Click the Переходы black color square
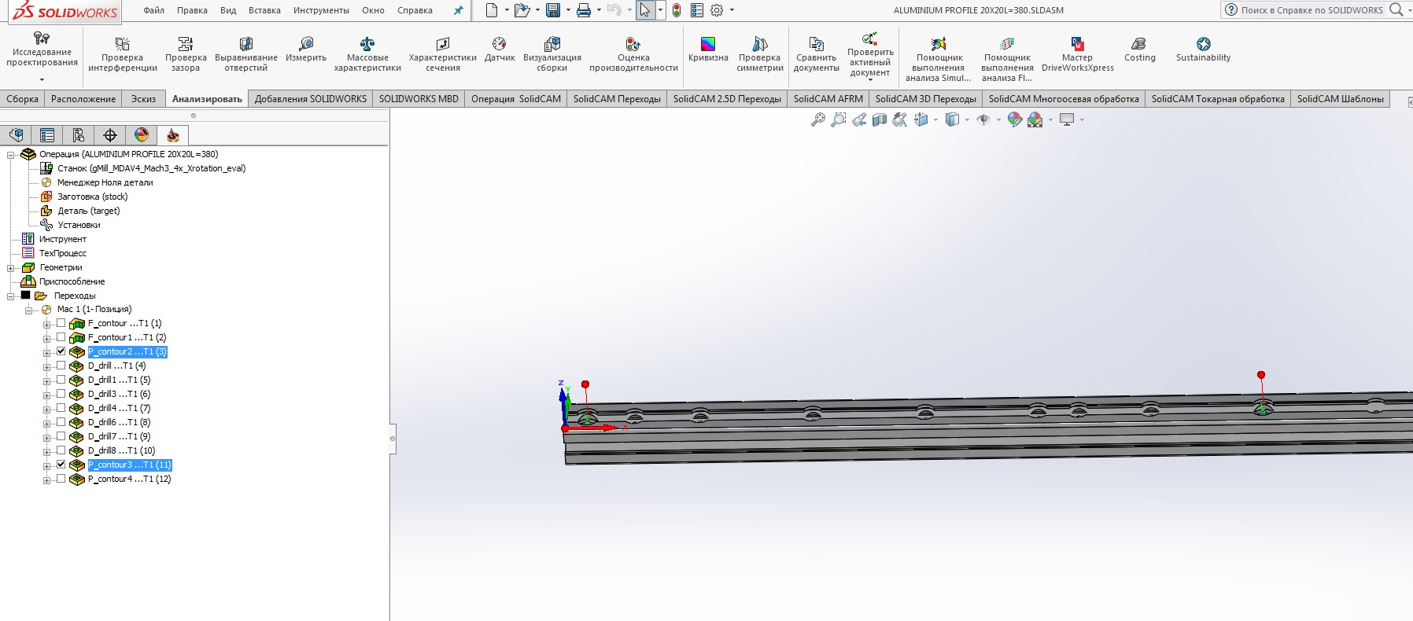The height and width of the screenshot is (621, 1413). (25, 296)
